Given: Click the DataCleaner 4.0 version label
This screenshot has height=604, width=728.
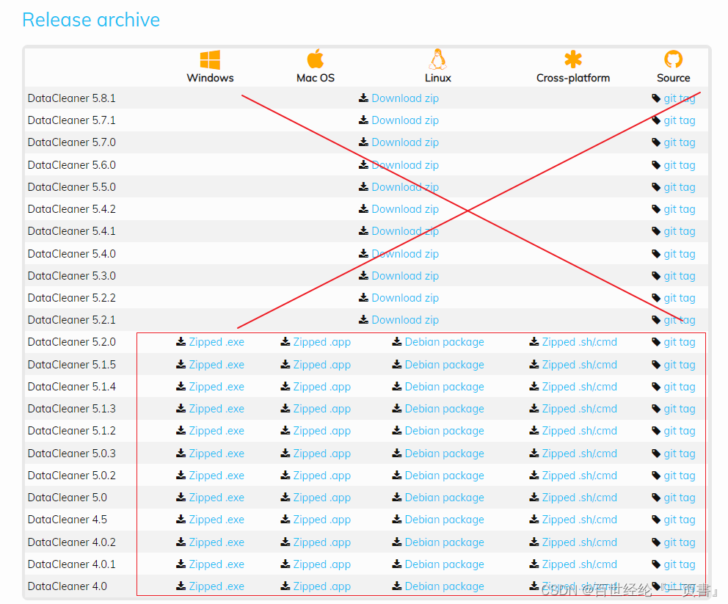Looking at the screenshot, I should pyautogui.click(x=68, y=586).
